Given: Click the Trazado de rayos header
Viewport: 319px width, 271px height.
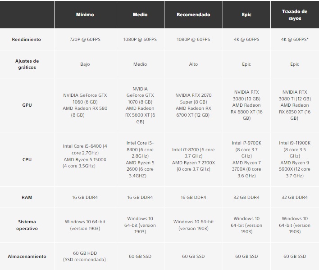Looking at the screenshot, I should 295,15.
